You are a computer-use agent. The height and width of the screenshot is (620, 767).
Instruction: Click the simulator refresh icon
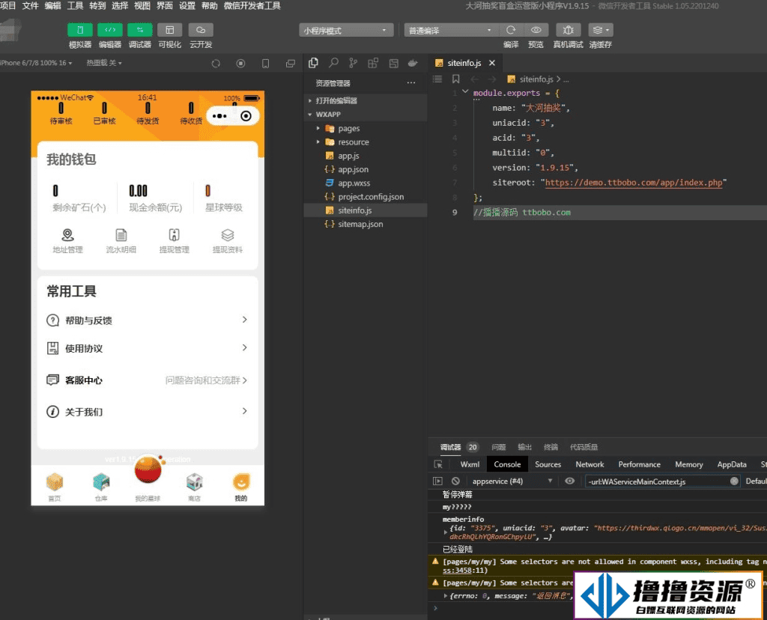(216, 64)
